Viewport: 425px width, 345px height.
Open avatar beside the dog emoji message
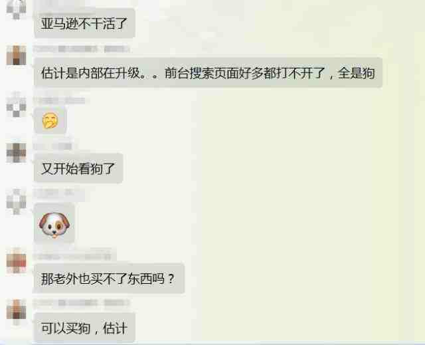(x=16, y=201)
